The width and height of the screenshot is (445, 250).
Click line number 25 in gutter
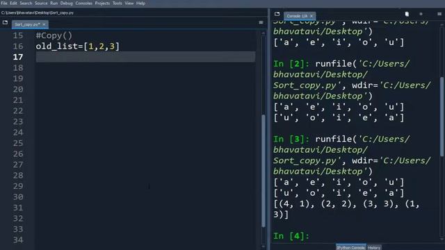[18, 143]
